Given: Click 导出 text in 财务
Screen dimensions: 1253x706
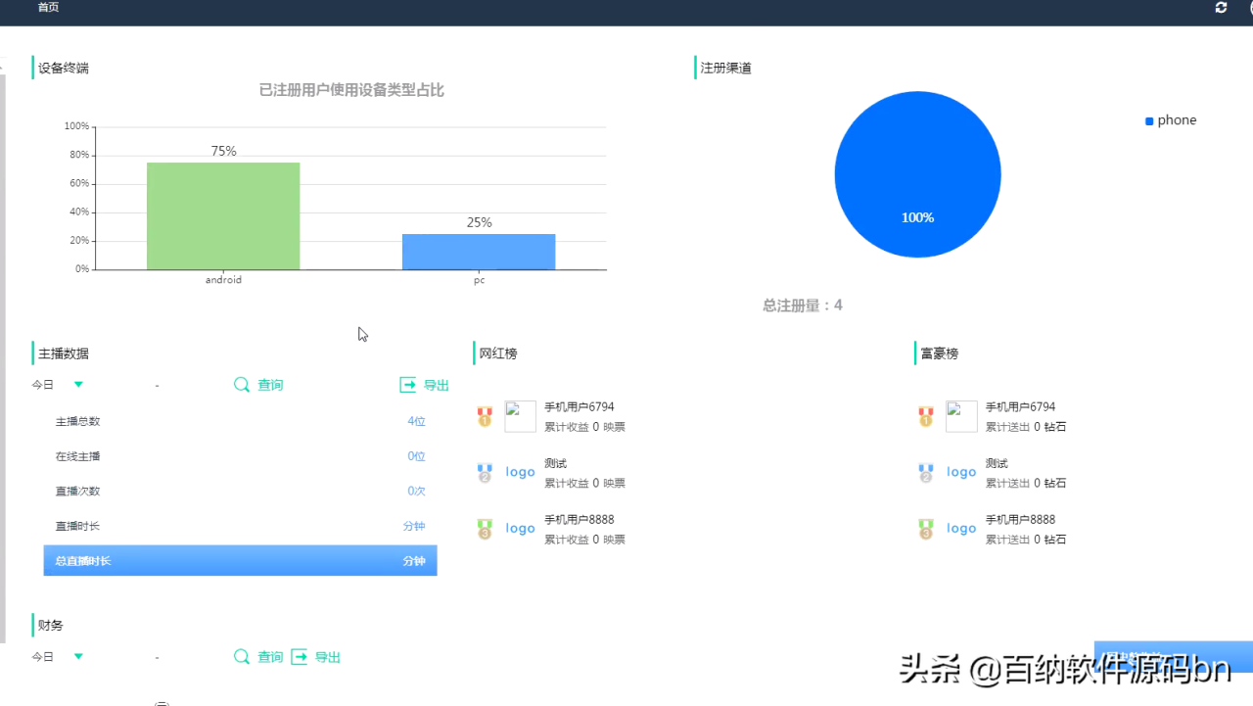Looking at the screenshot, I should [x=327, y=657].
